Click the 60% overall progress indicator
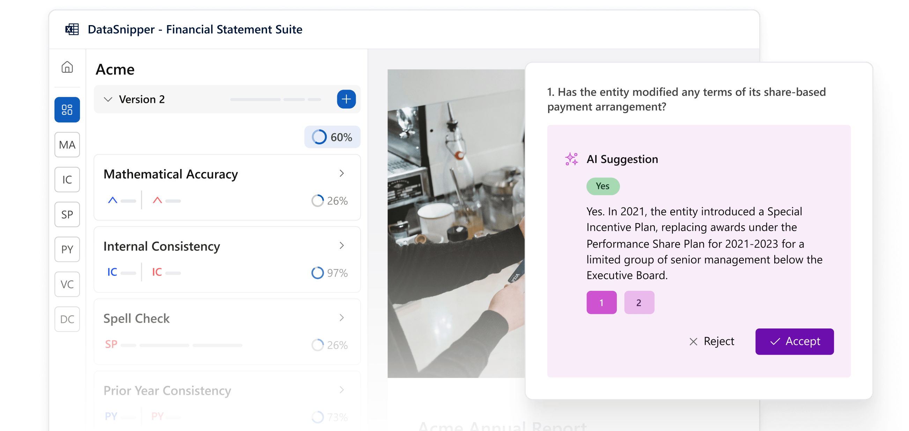This screenshot has height=431, width=909. (x=332, y=137)
